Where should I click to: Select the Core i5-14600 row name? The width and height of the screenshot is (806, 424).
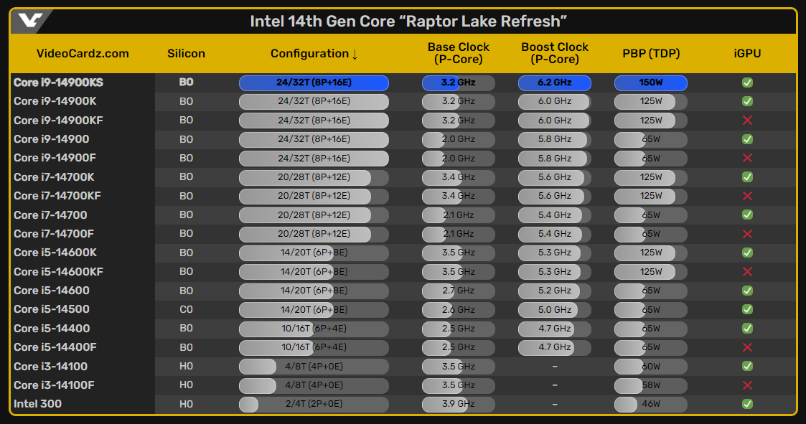(52, 291)
